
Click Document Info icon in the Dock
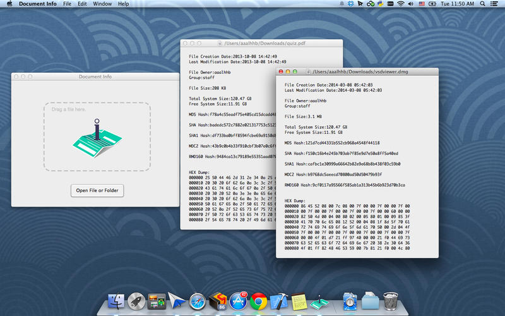click(x=319, y=303)
